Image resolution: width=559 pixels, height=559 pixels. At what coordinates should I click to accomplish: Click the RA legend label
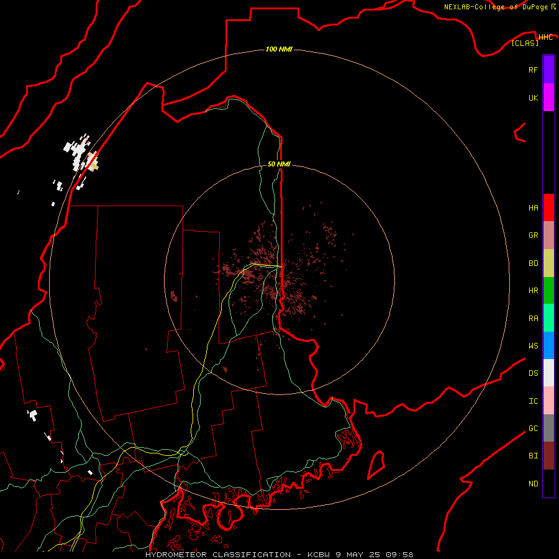point(533,319)
